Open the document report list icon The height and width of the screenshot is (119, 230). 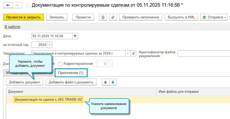coord(103,17)
